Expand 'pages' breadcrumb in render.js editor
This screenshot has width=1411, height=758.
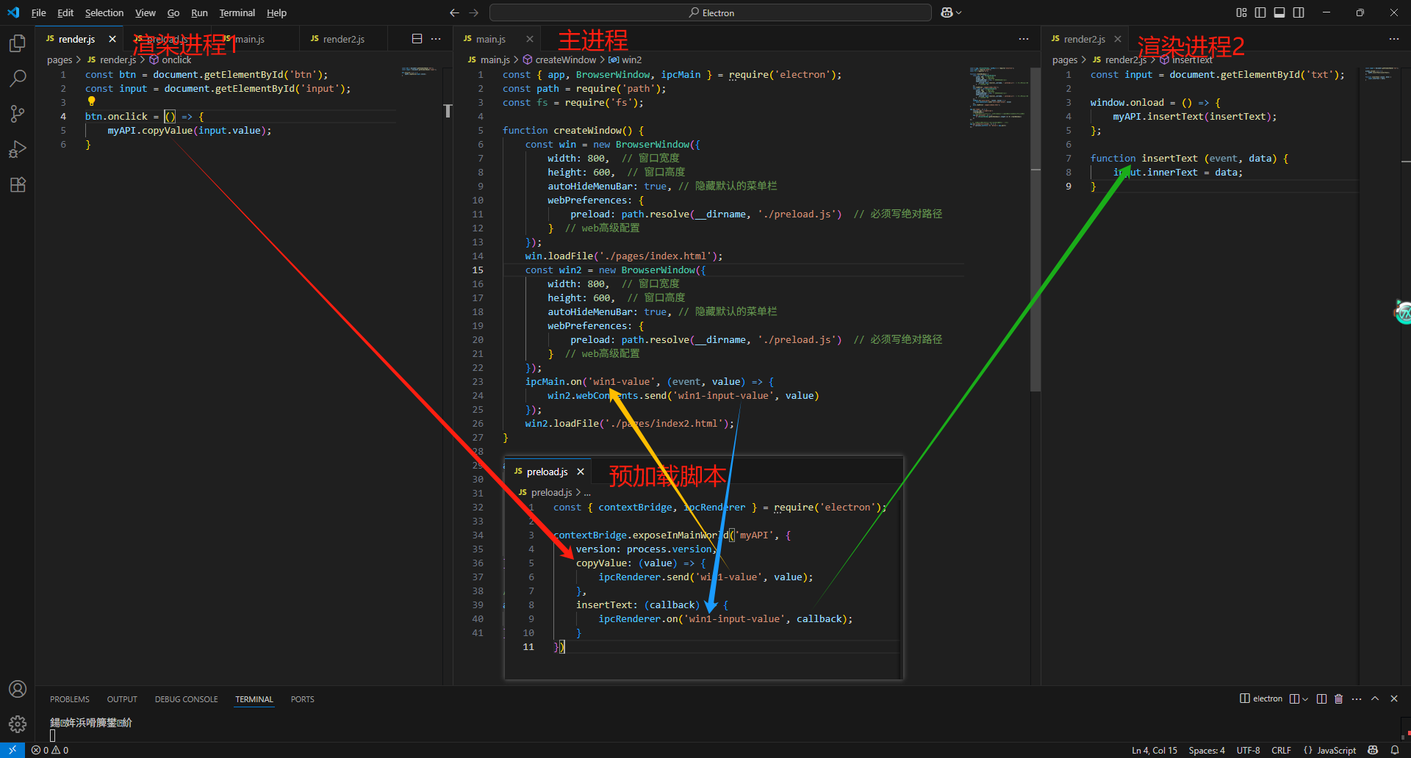(x=60, y=59)
